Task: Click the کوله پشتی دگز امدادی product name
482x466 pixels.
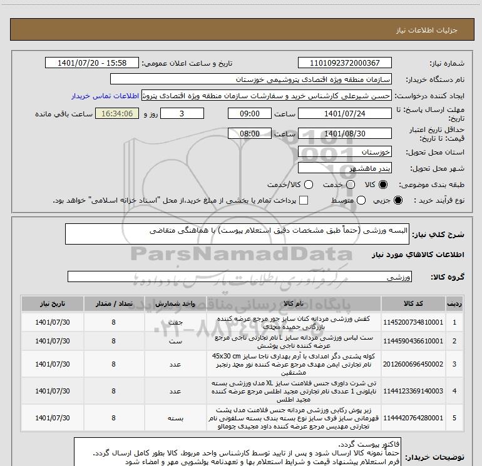Action: [294, 364]
